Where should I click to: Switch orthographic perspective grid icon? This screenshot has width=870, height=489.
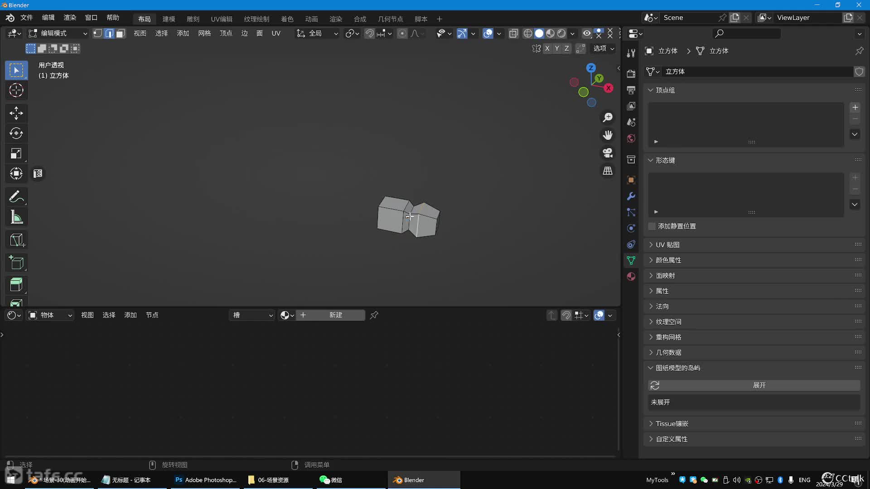pos(608,171)
